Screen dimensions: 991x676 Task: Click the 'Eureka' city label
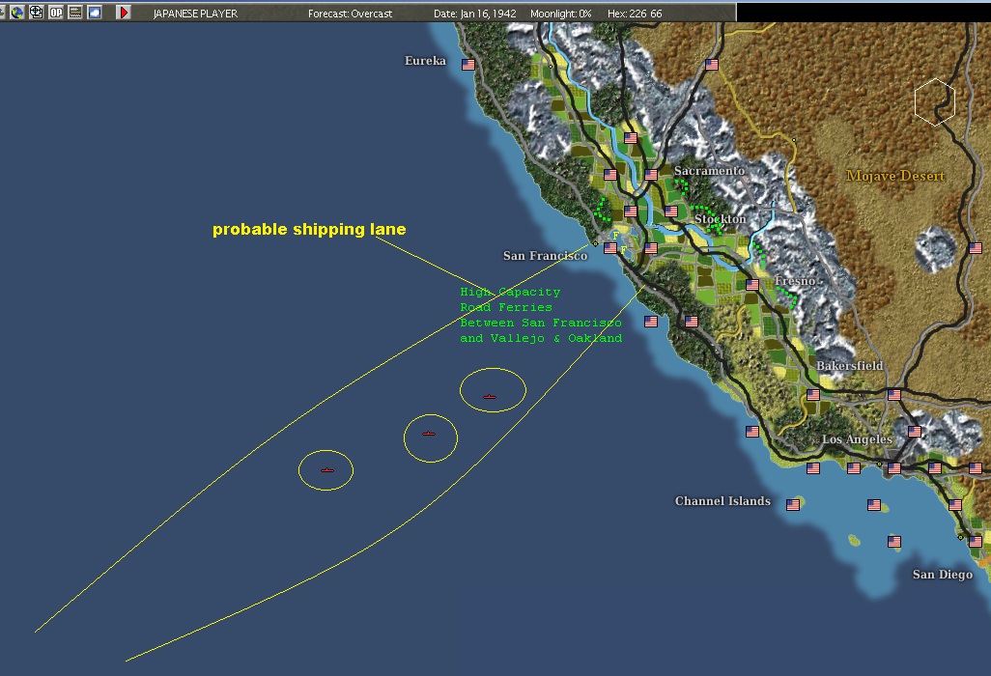[x=425, y=61]
